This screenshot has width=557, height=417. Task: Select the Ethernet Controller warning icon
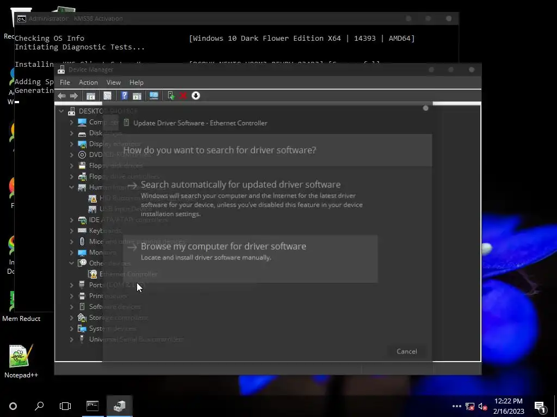pyautogui.click(x=92, y=274)
